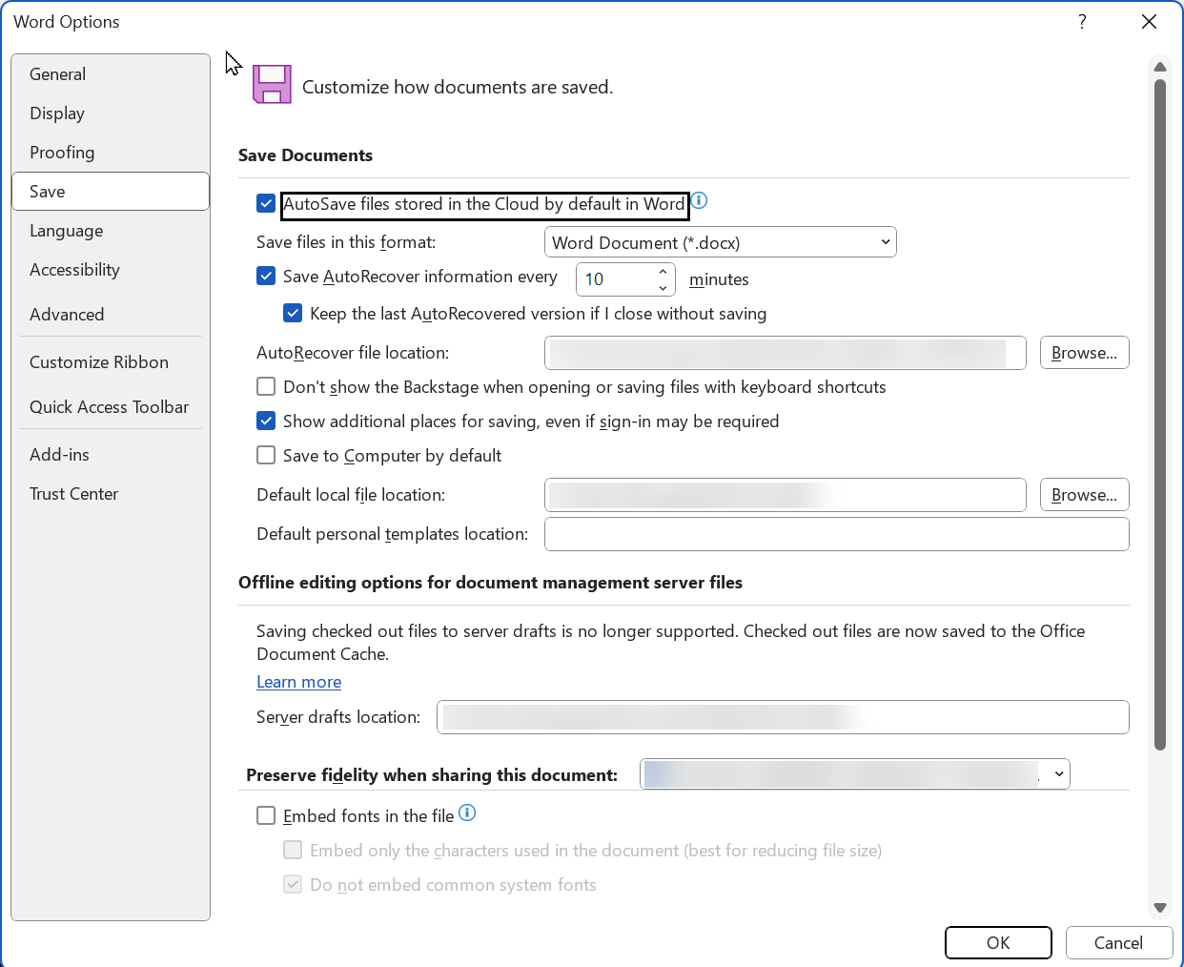Enable Don't show the Backstage checkbox
Screen dimensions: 1184x967
[x=265, y=386]
